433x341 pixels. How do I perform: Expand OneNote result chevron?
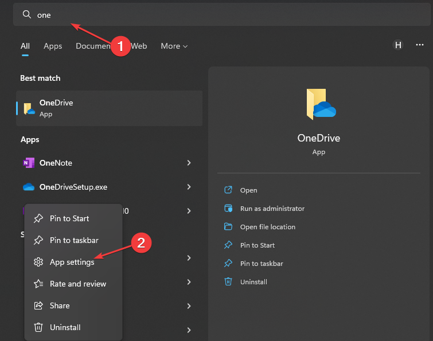click(189, 163)
